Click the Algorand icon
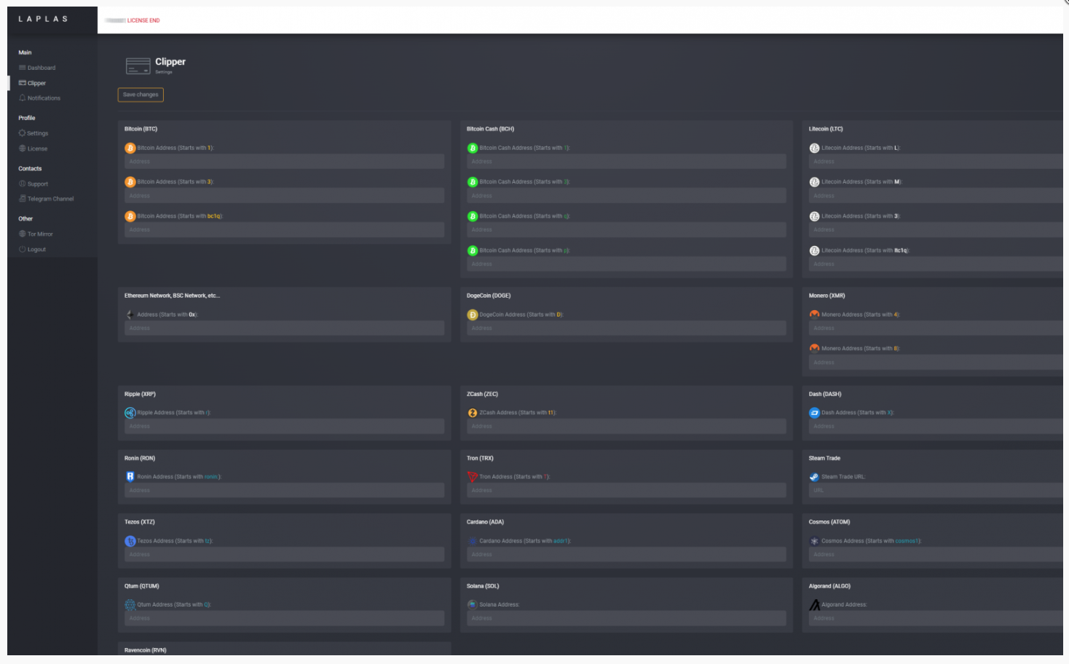 coord(815,604)
